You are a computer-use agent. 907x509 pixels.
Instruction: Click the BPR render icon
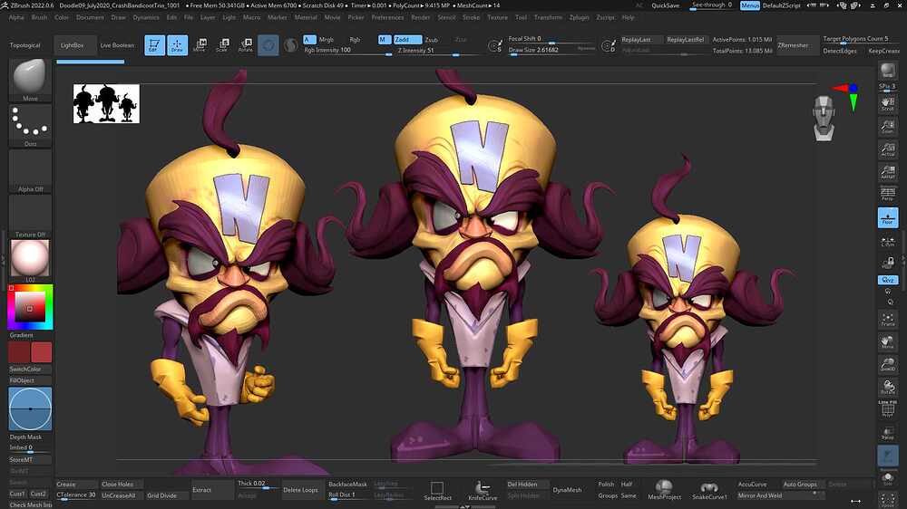coord(887,71)
